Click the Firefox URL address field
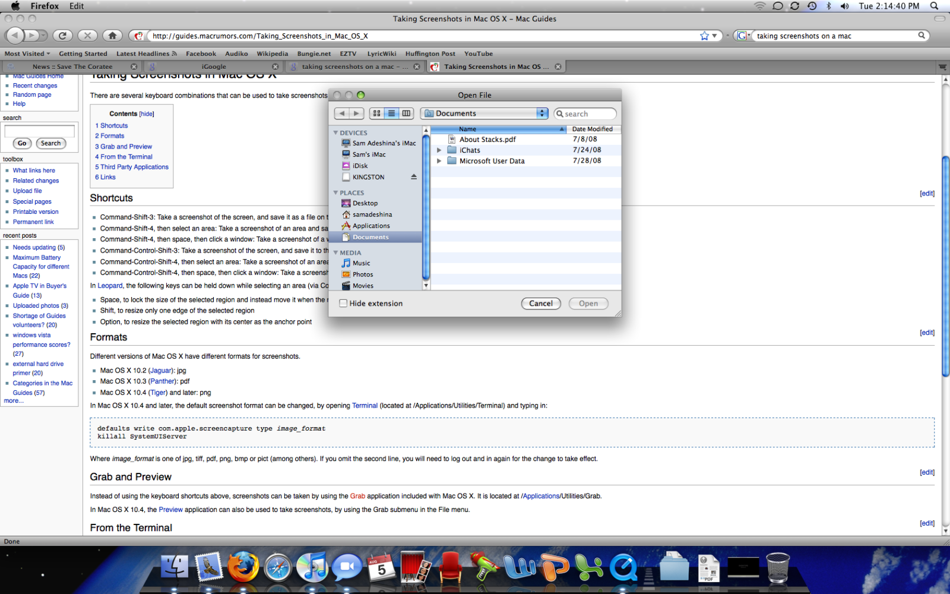This screenshot has width=950, height=594. point(423,36)
